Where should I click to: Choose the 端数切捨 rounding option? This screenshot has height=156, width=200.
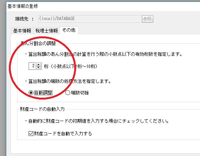[x=68, y=92]
